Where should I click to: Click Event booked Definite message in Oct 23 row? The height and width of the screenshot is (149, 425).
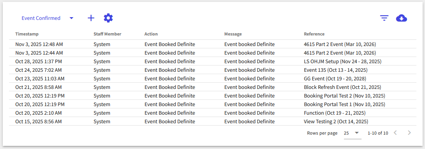(x=250, y=78)
